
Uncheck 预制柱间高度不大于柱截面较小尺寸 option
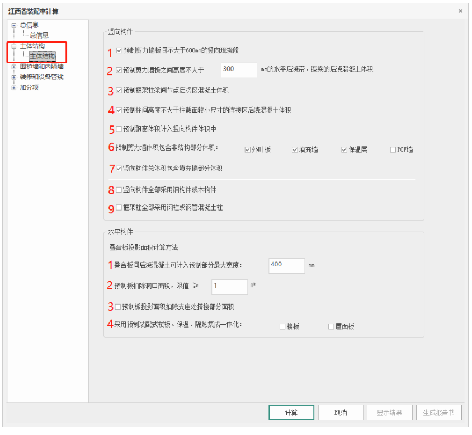click(119, 110)
